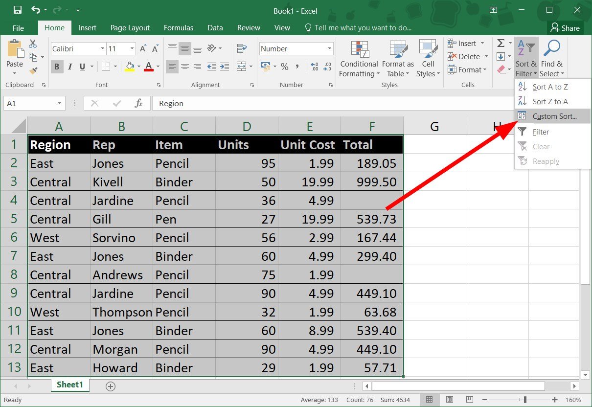This screenshot has height=407, width=592.
Task: Increase decimal places shown
Action: pyautogui.click(x=315, y=67)
